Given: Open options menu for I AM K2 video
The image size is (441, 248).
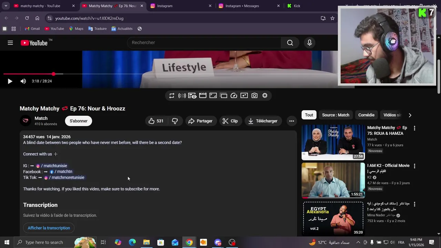Looking at the screenshot, I should coord(414,166).
